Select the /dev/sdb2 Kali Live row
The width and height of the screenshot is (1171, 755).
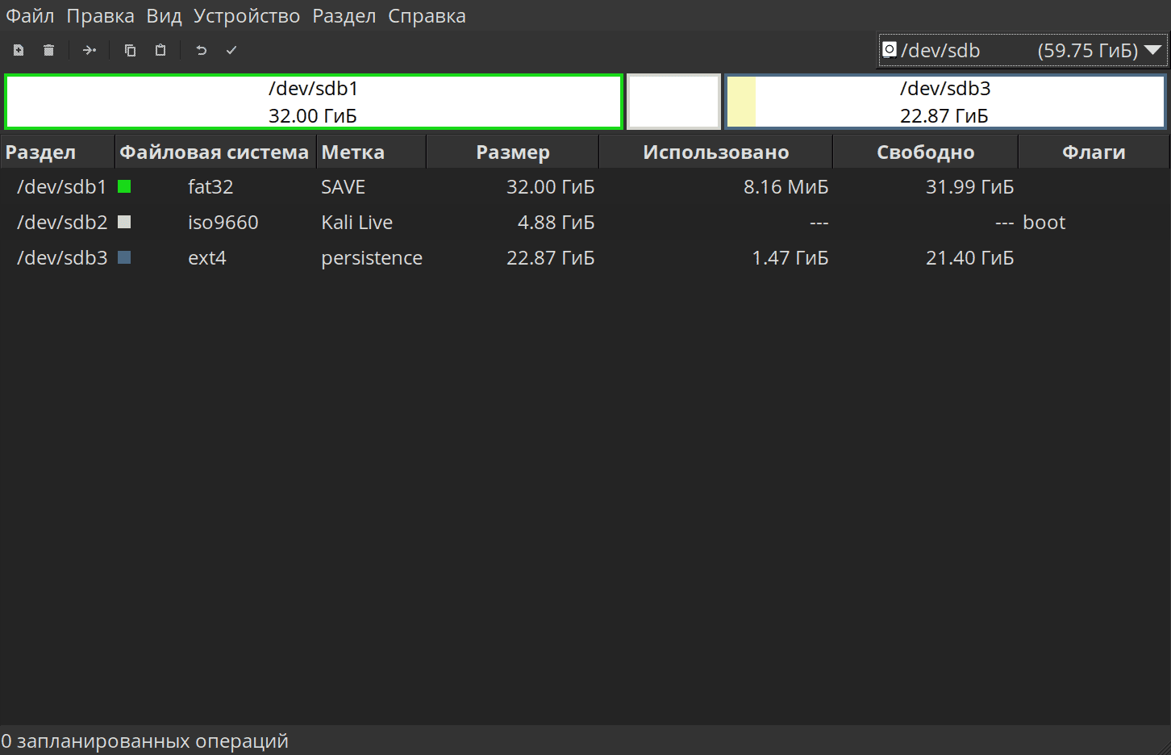585,222
